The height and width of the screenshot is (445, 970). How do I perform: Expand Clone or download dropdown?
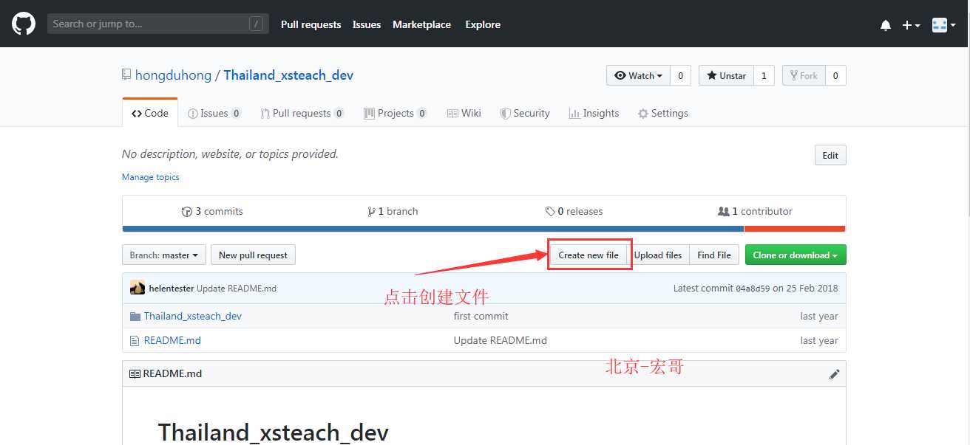pyautogui.click(x=796, y=255)
